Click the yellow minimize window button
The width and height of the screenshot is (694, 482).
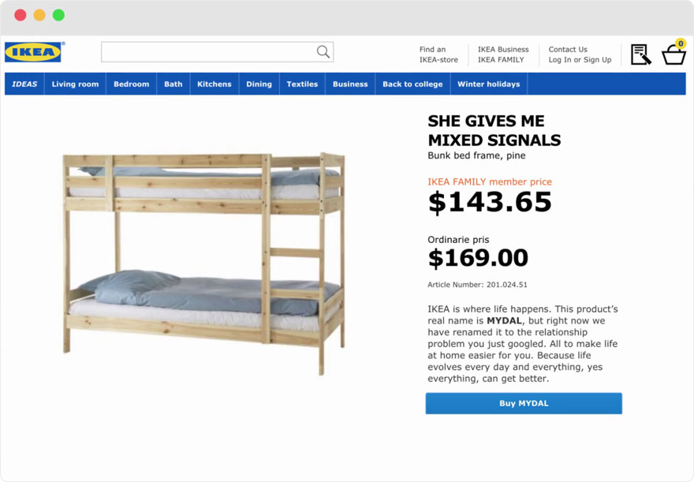[x=39, y=15]
